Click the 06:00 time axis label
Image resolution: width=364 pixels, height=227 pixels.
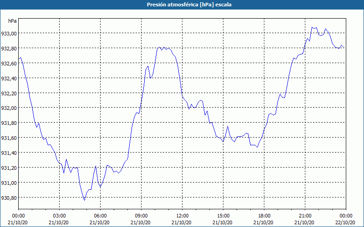point(100,216)
